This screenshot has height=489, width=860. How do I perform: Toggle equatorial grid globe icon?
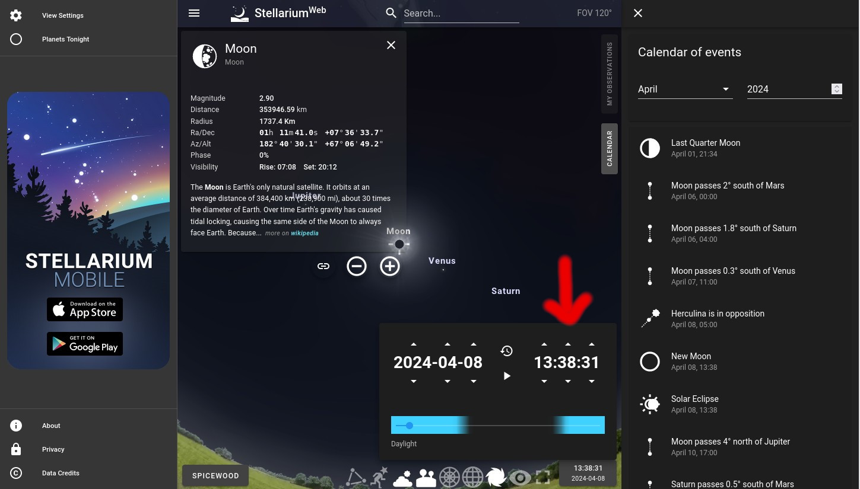472,477
